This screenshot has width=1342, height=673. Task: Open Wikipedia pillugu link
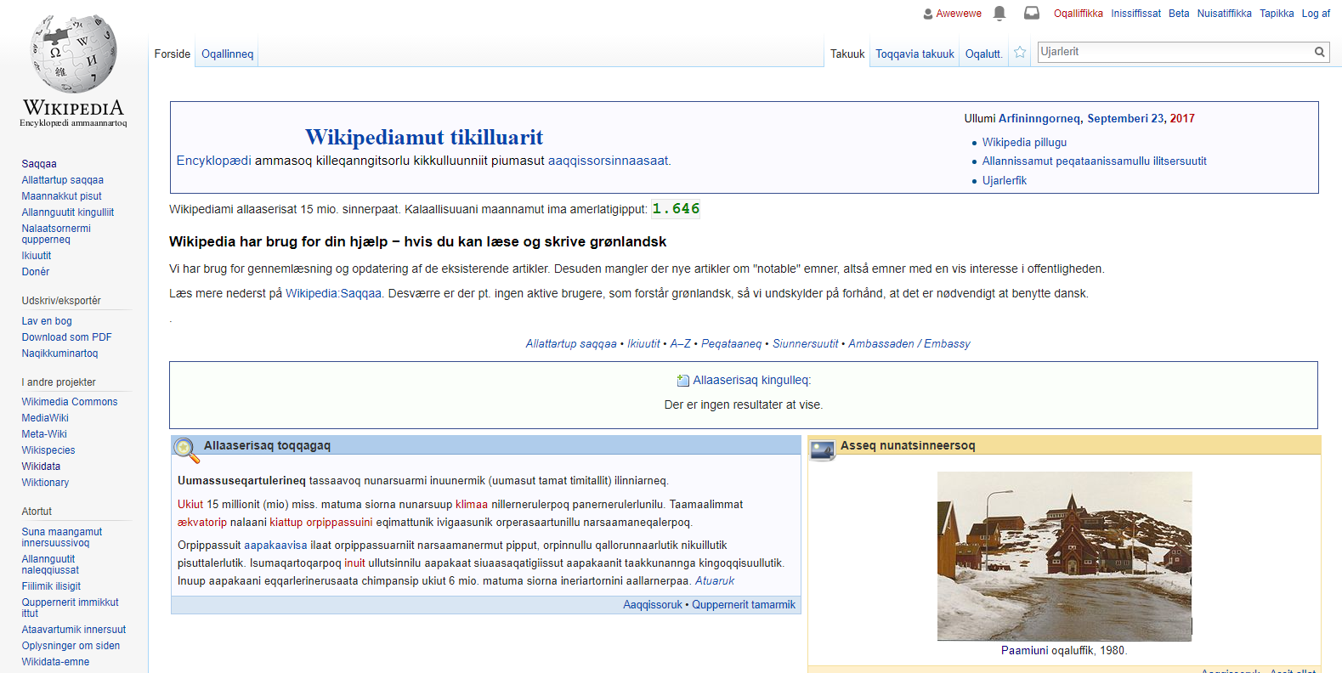click(1024, 143)
